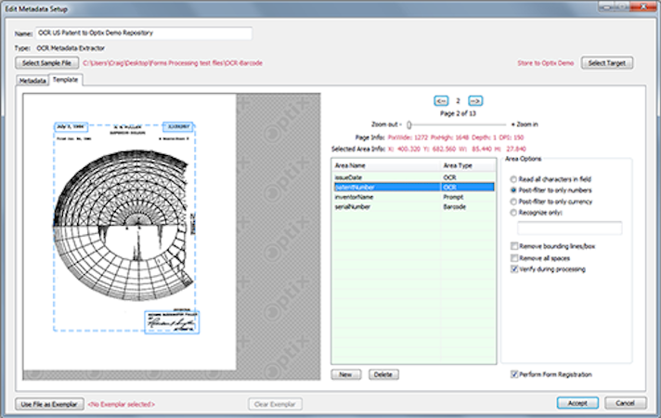Click the 'Store to Optix Demo' text
The image size is (661, 418).
[x=546, y=63]
